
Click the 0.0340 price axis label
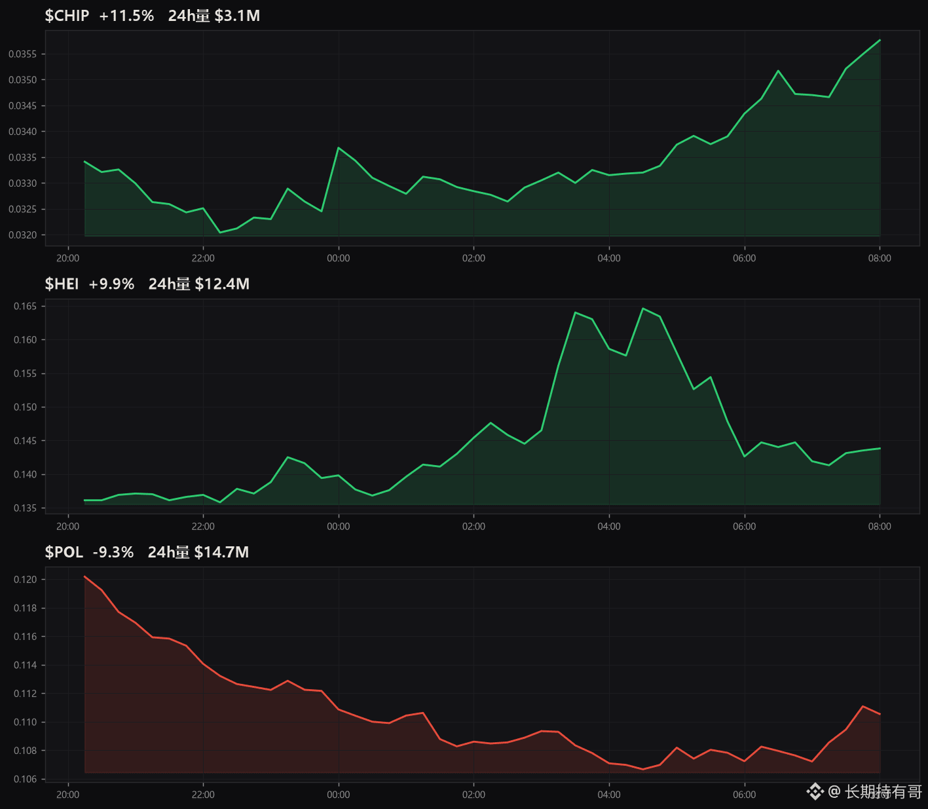[22, 132]
